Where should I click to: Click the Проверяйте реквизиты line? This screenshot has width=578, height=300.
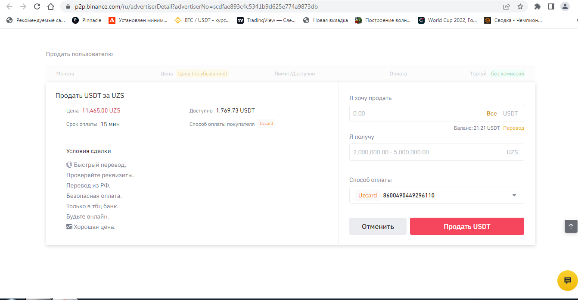pos(100,175)
